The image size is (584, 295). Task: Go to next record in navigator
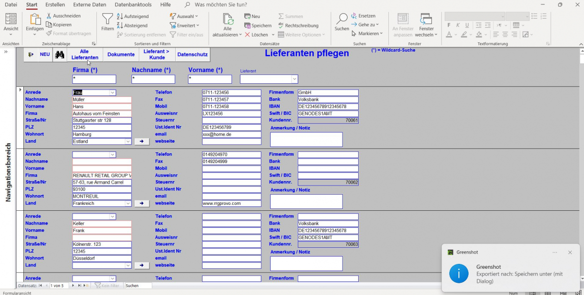pos(73,286)
